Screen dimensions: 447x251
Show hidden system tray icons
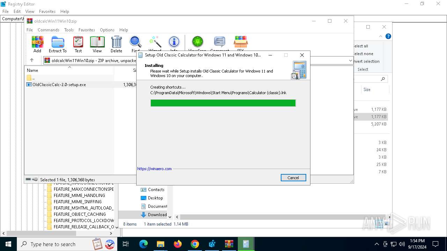(376, 244)
